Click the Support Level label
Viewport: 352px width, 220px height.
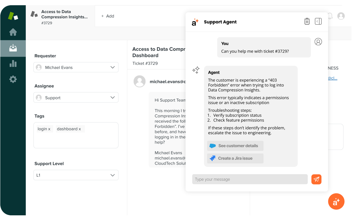[49, 164]
